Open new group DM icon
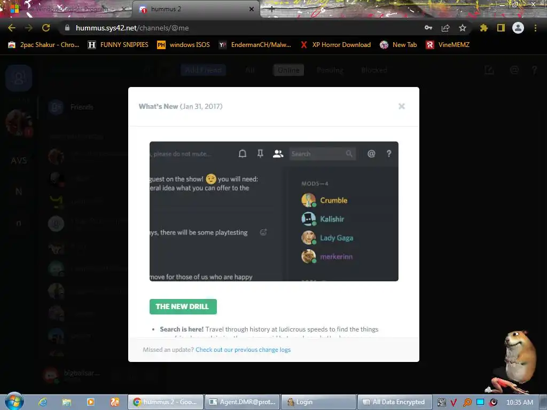This screenshot has height=410, width=547. [x=489, y=70]
